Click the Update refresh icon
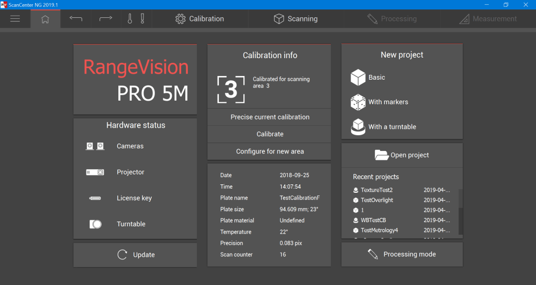The width and height of the screenshot is (536, 285). pyautogui.click(x=122, y=255)
